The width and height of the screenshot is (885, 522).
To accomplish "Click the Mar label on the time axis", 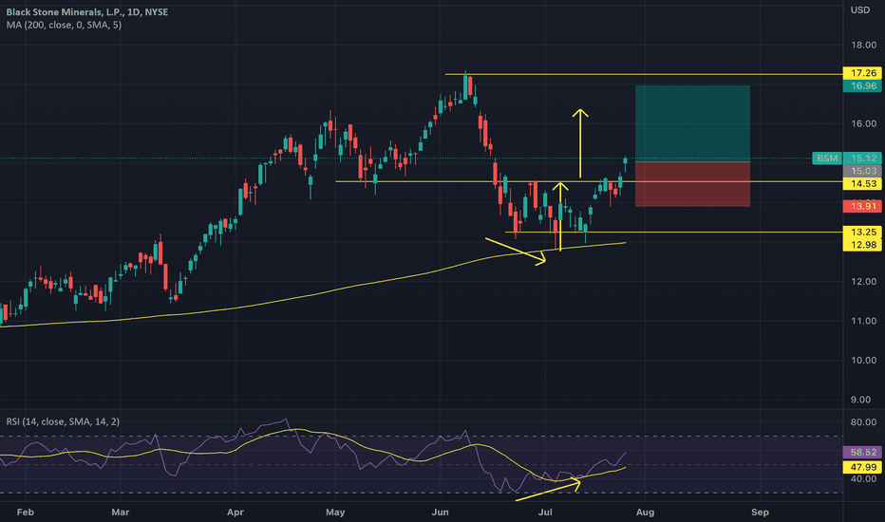I will (121, 513).
